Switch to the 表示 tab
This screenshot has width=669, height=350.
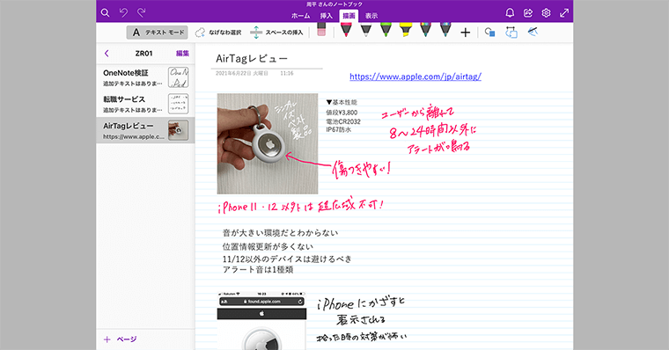click(371, 16)
